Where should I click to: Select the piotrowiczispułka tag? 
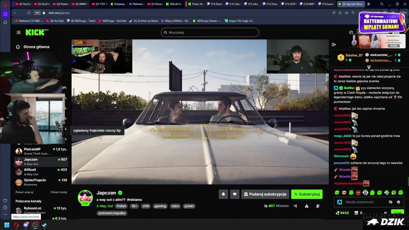(112, 213)
